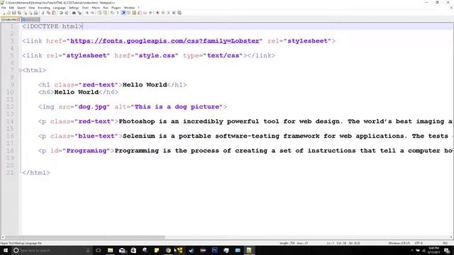This screenshot has height=255, width=454.
Task: Click the horizontal scrollbar thumb
Action: pos(85,237)
